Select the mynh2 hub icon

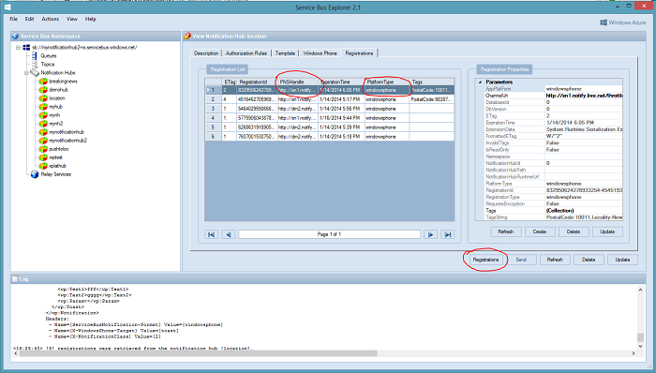pos(43,124)
